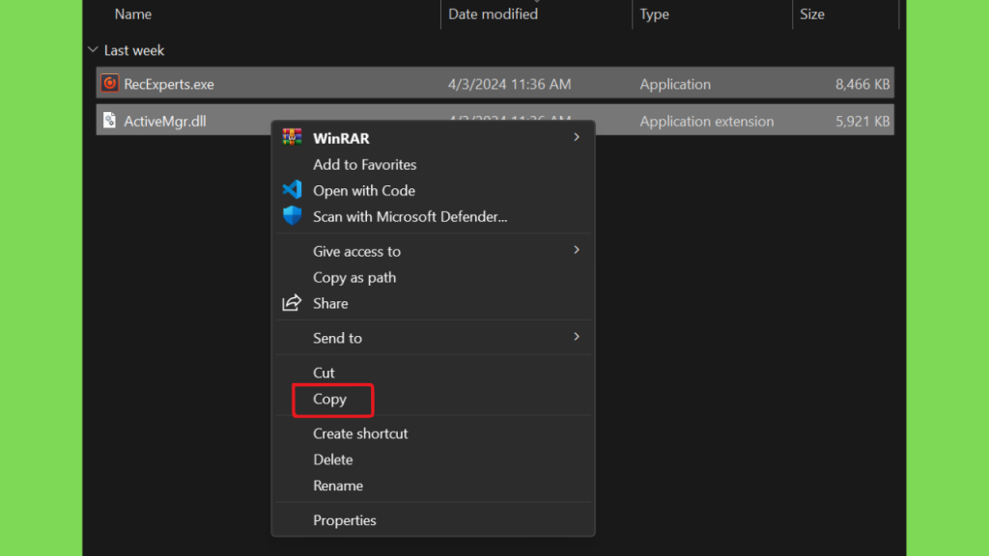Image resolution: width=989 pixels, height=556 pixels.
Task: Click the RecExperts.exe file icon
Action: [110, 83]
